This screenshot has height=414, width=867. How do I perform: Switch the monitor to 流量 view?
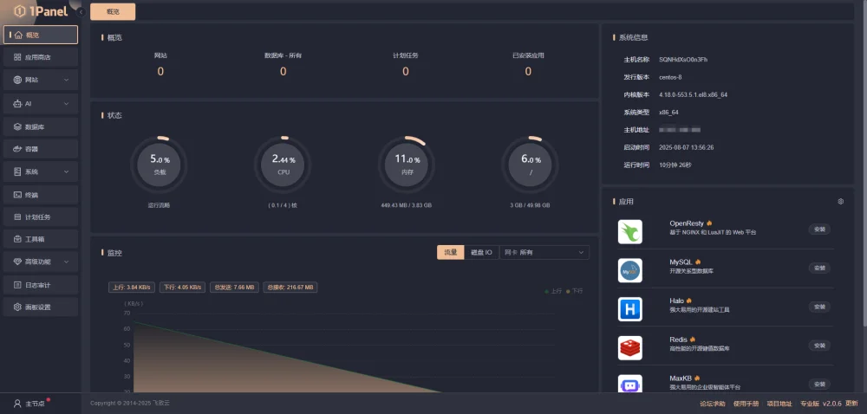pos(451,252)
